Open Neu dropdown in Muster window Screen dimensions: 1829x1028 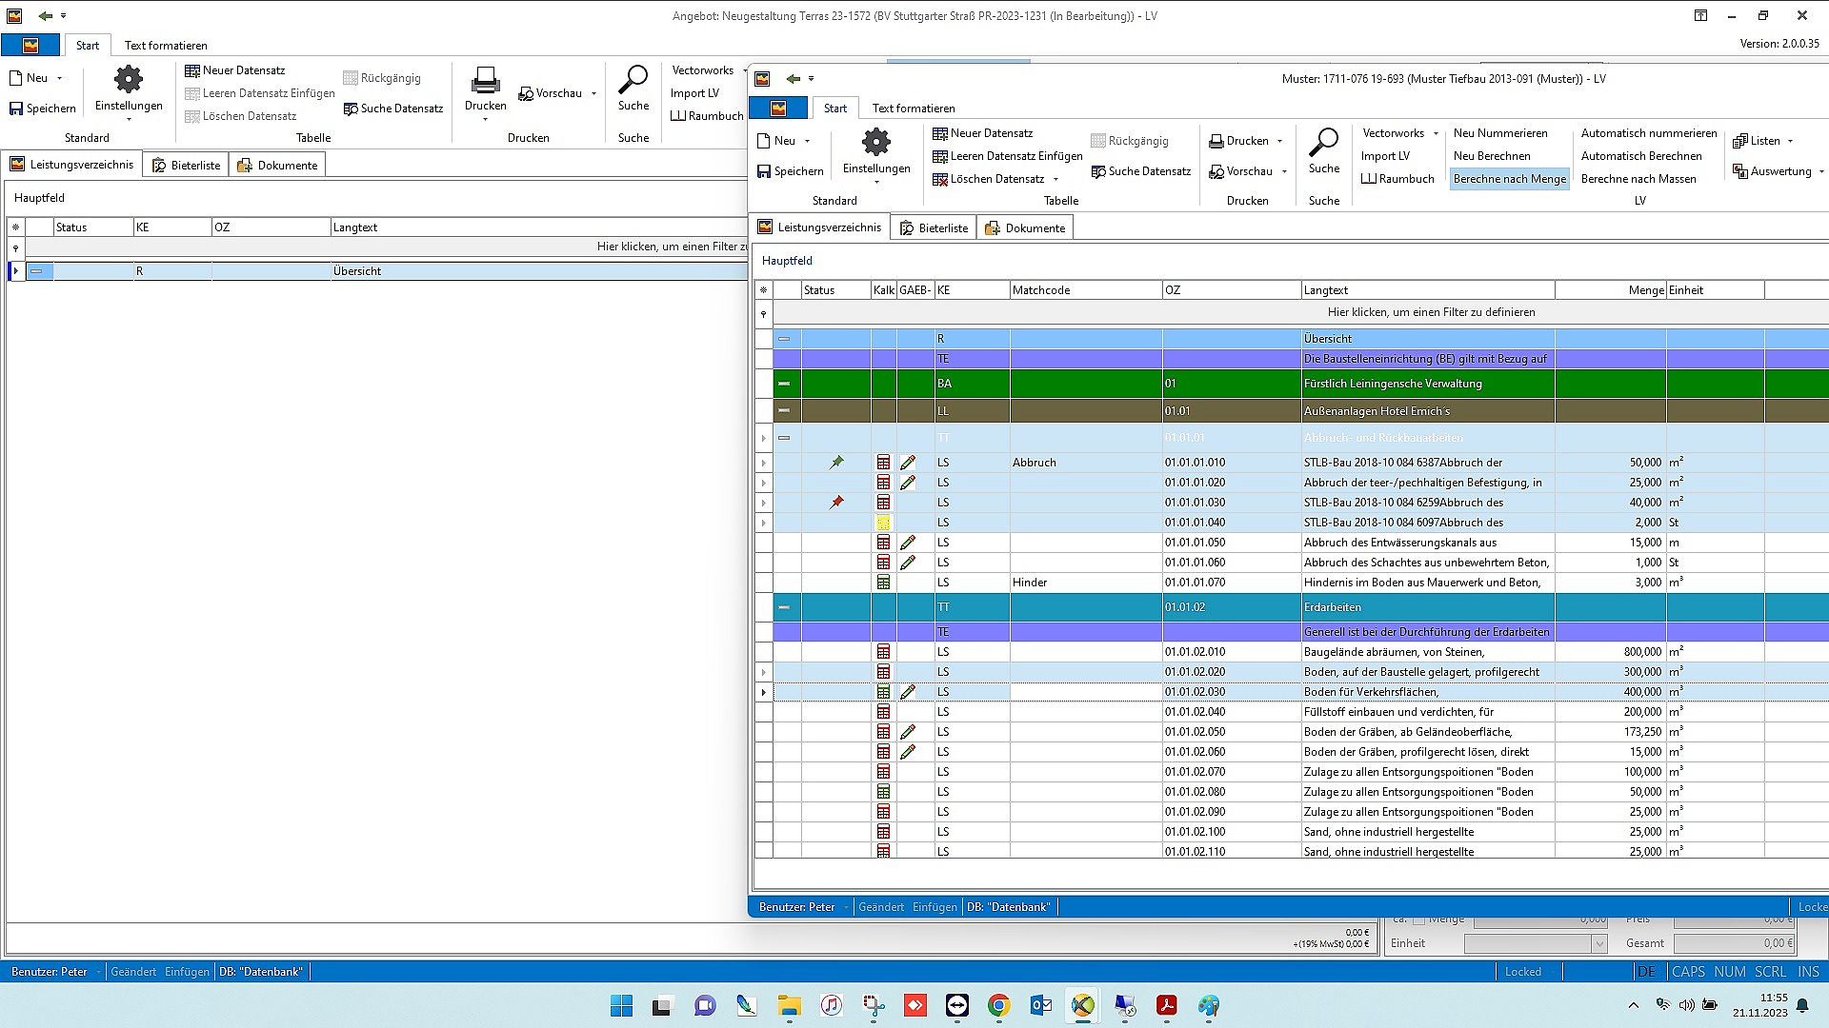tap(808, 141)
